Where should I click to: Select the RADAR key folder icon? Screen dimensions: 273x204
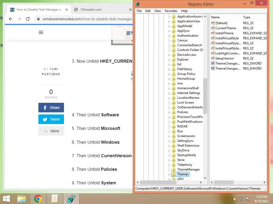click(x=174, y=126)
